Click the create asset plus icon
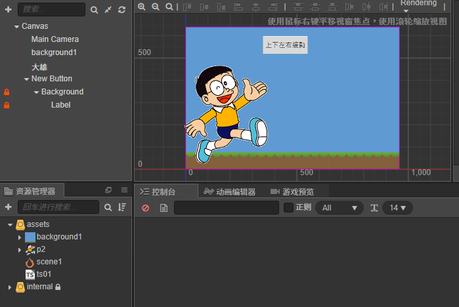This screenshot has width=459, height=307. (x=8, y=207)
